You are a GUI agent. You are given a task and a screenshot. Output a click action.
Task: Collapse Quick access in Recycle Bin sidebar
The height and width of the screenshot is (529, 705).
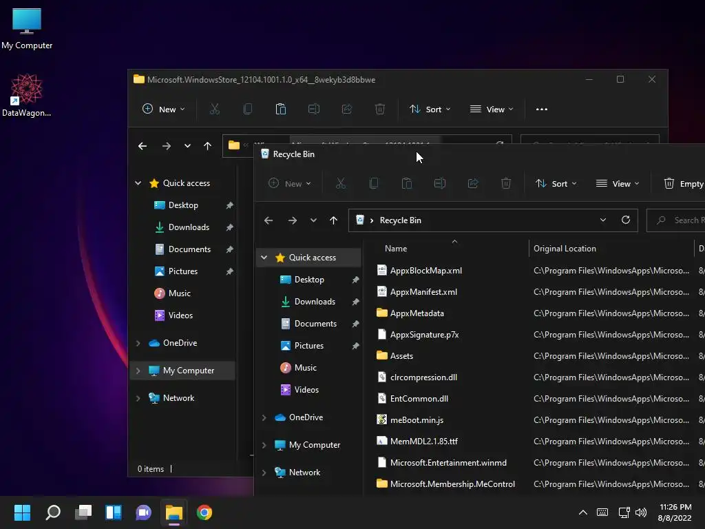[264, 258]
